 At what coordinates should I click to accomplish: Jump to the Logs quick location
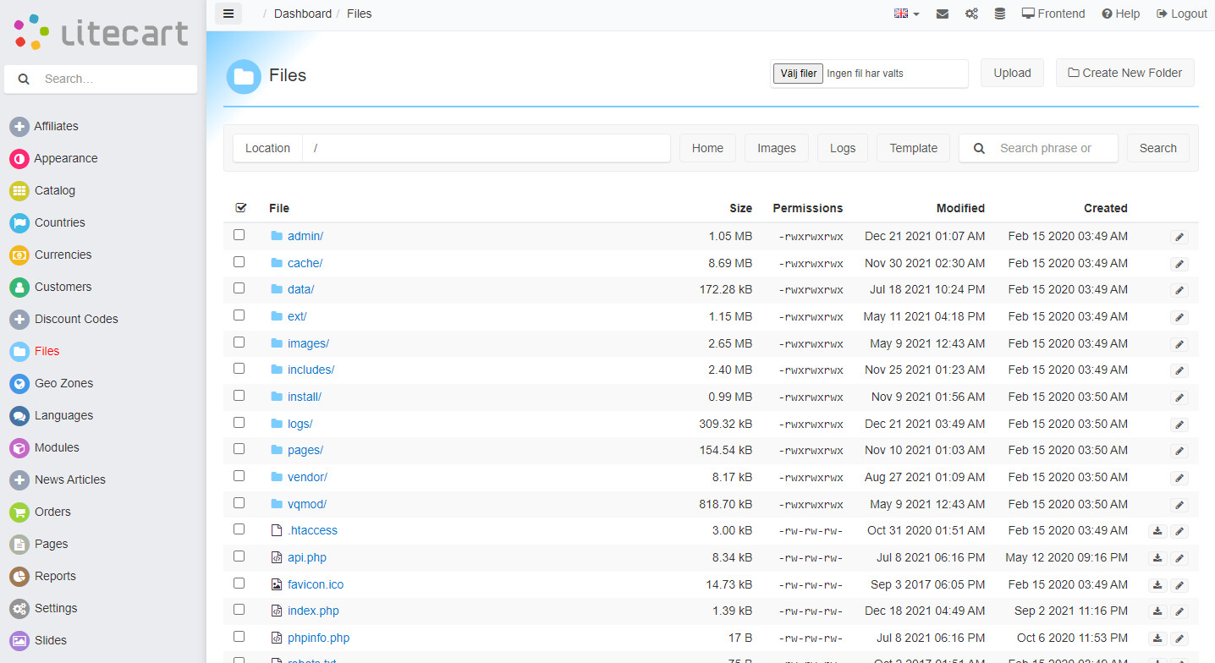coord(842,148)
